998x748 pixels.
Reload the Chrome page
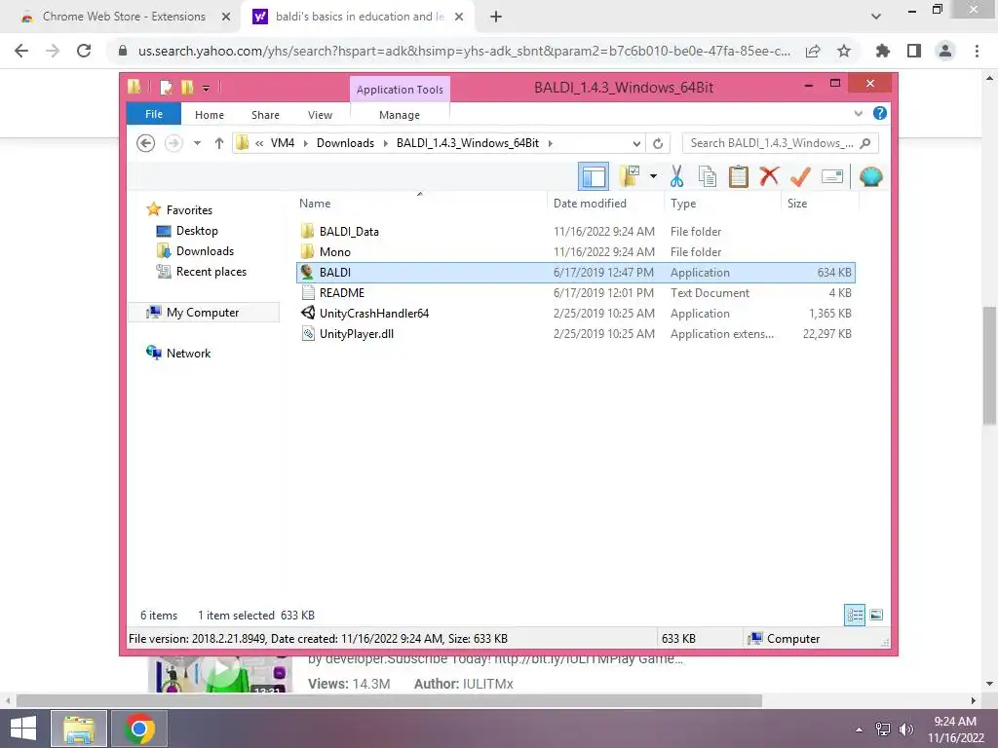84,51
